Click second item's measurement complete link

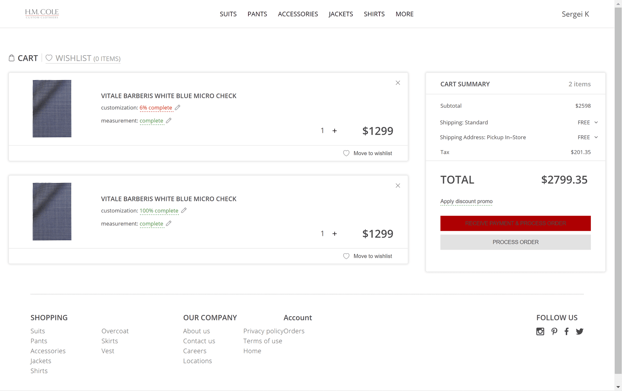151,224
